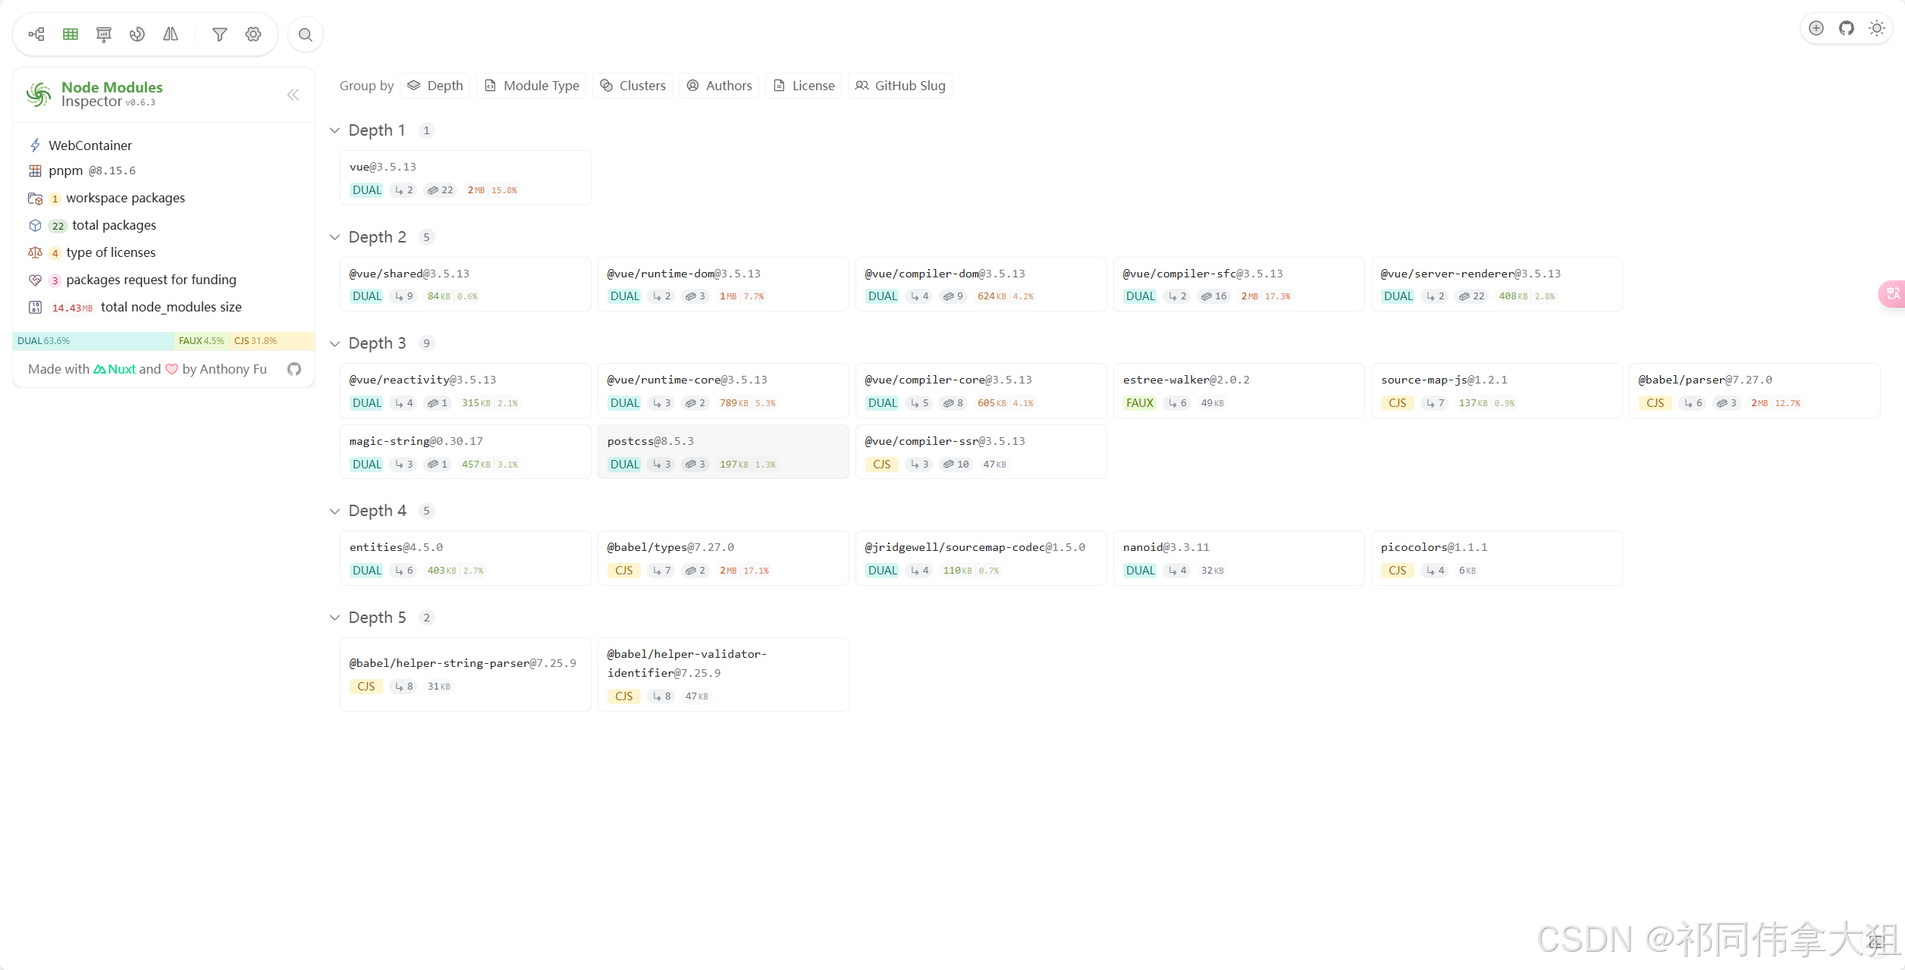Select Group by Clusters

(x=632, y=86)
